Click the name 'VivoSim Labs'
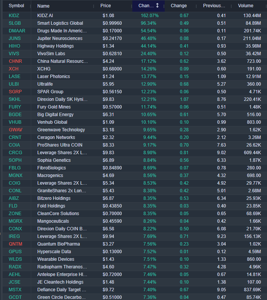 pyautogui.click(x=51, y=54)
